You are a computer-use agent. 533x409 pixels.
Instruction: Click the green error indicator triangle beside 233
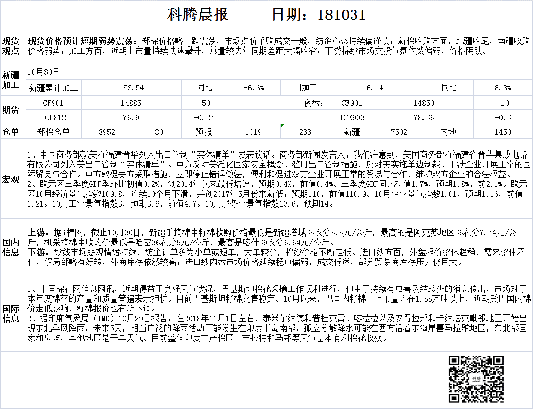[282, 126]
